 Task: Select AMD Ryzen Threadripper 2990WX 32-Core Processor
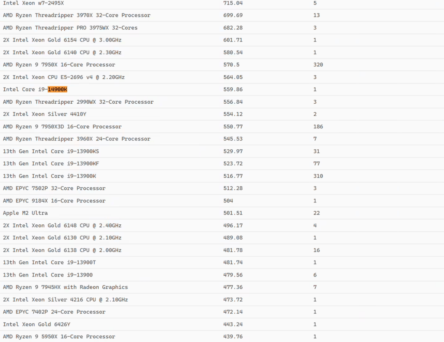tap(78, 102)
